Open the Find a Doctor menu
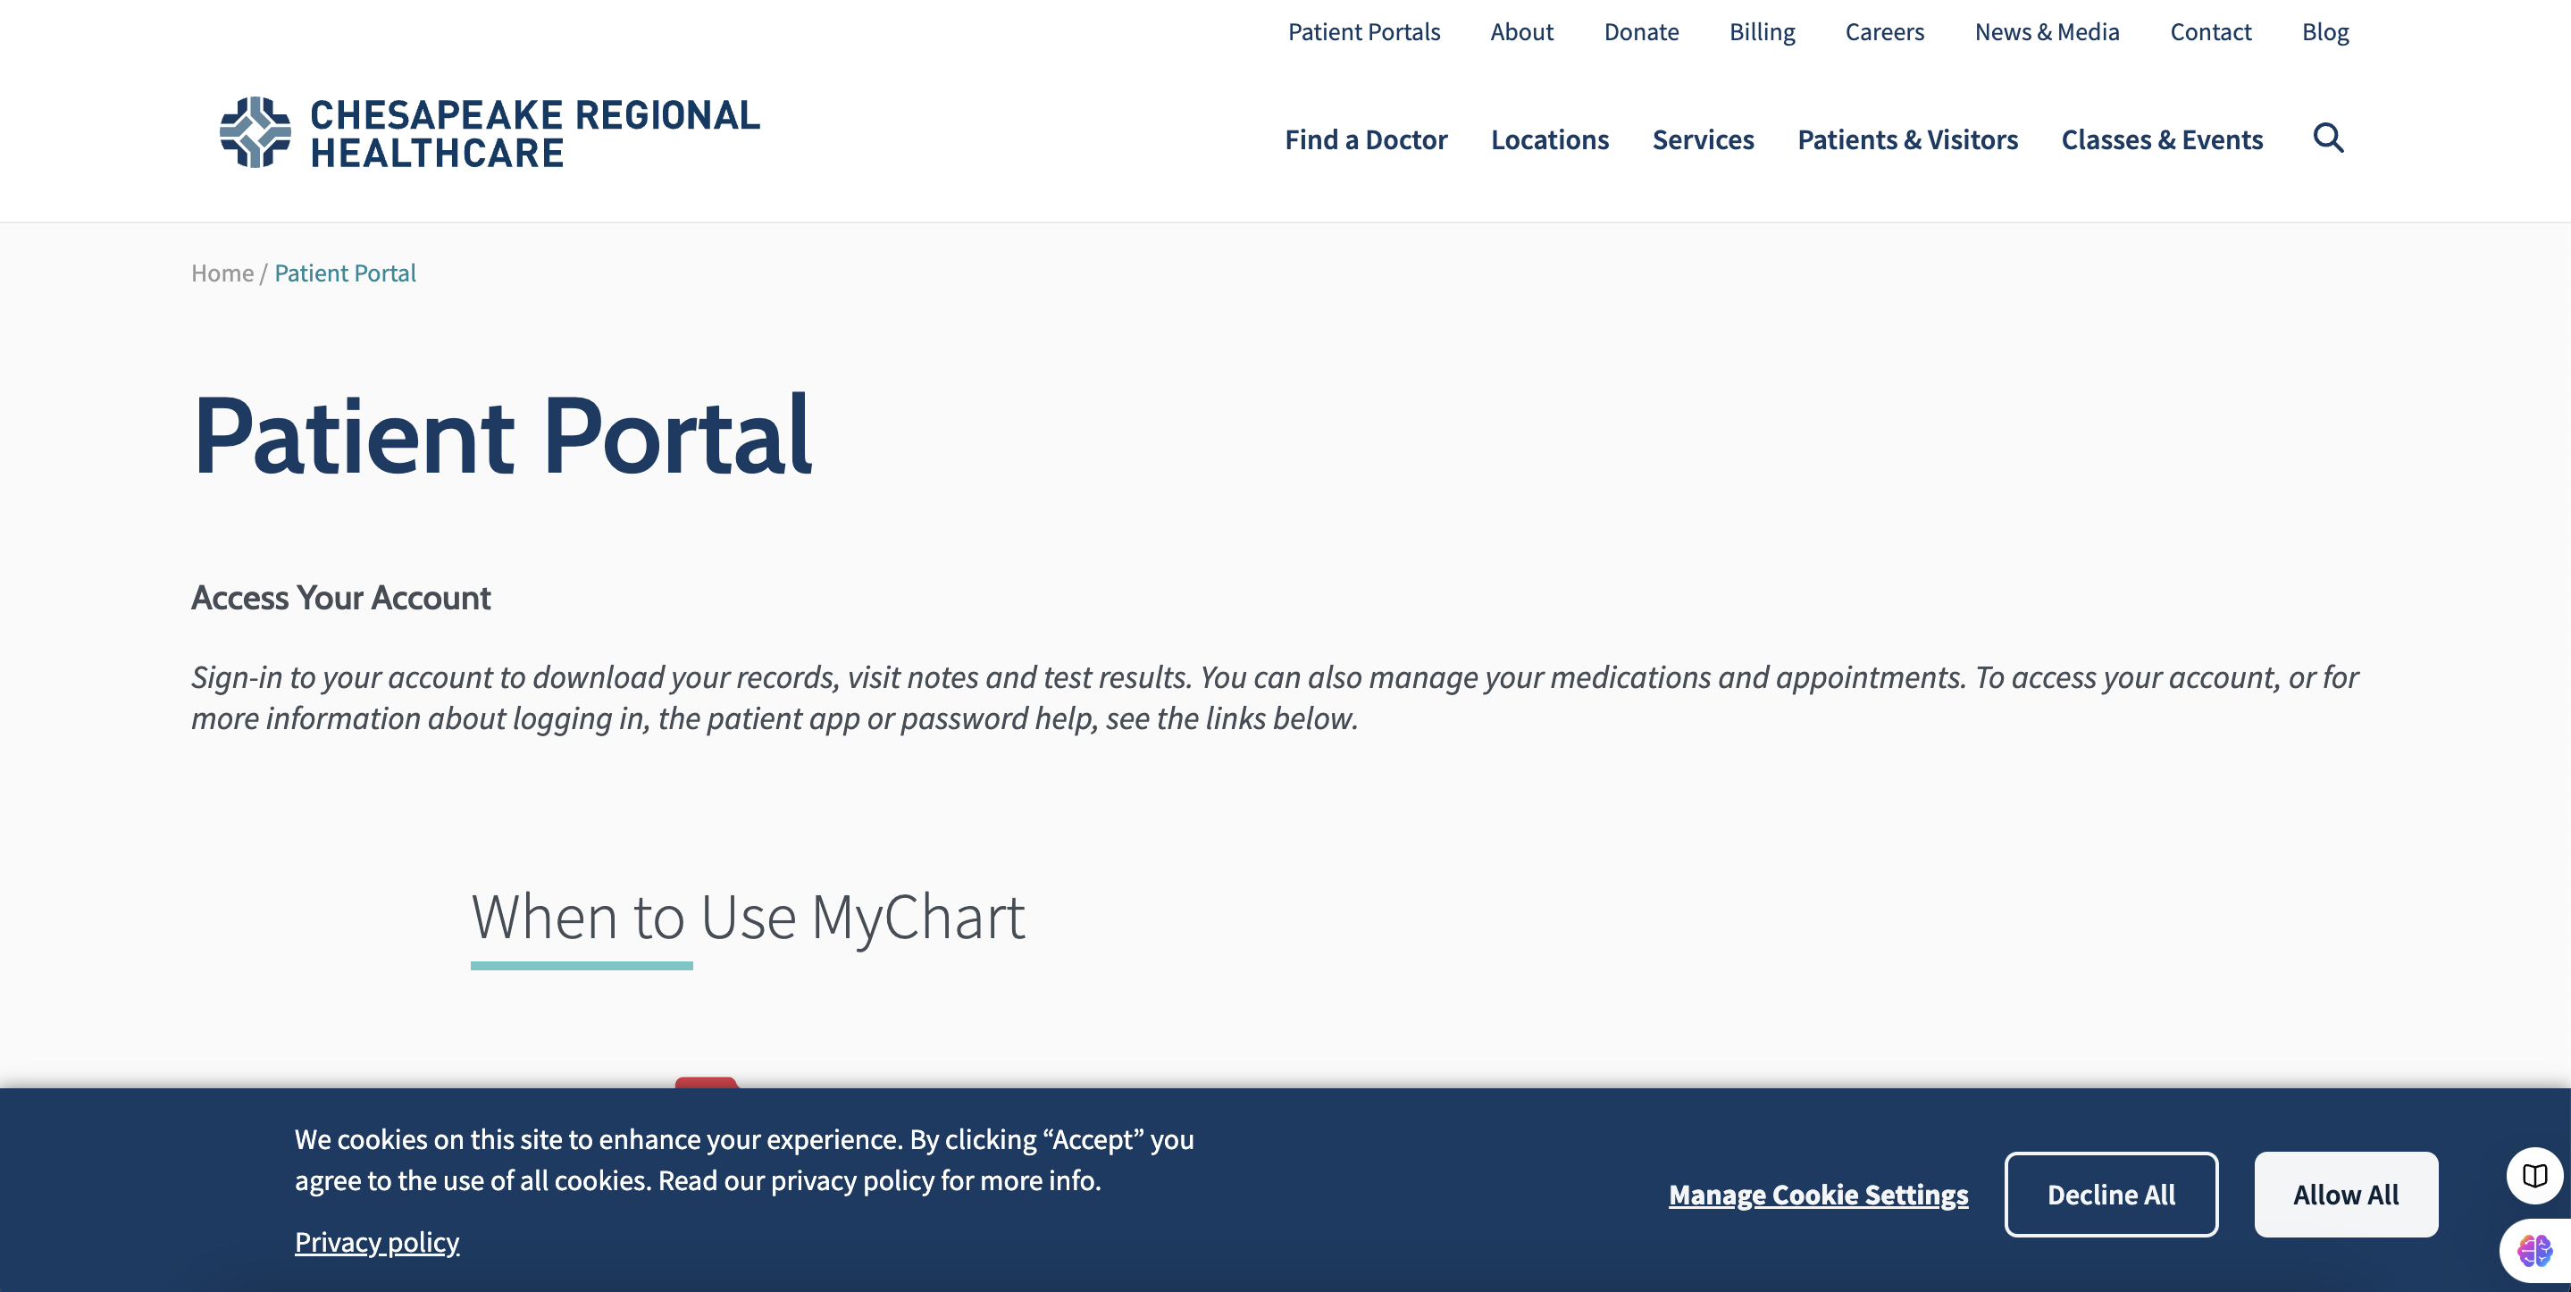The width and height of the screenshot is (2571, 1292). tap(1365, 139)
